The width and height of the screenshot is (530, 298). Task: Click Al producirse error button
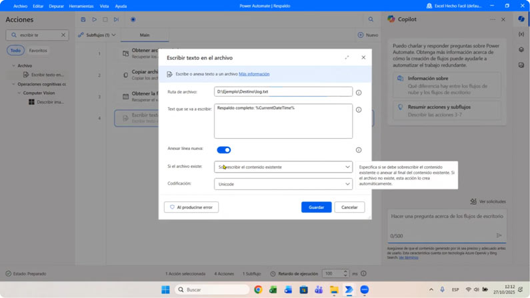tap(191, 207)
